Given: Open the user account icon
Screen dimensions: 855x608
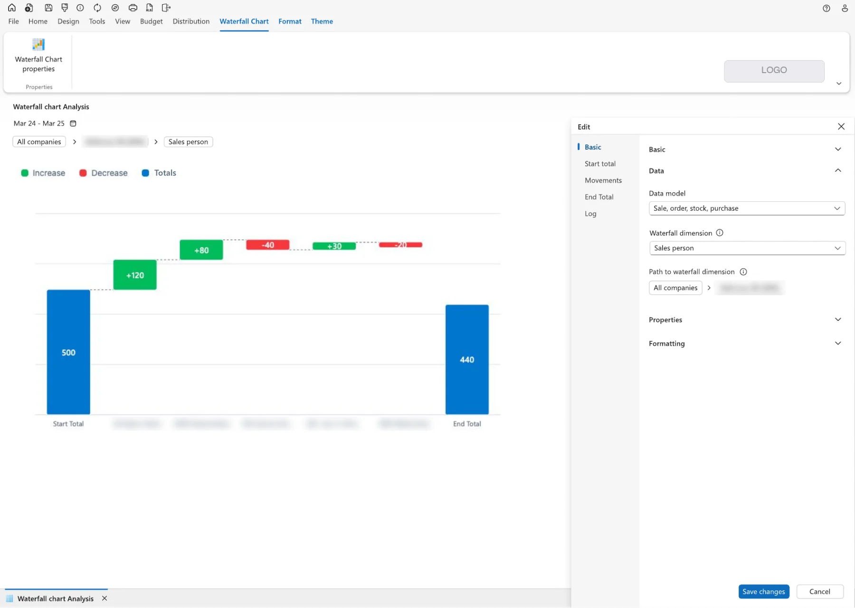Looking at the screenshot, I should pos(845,8).
